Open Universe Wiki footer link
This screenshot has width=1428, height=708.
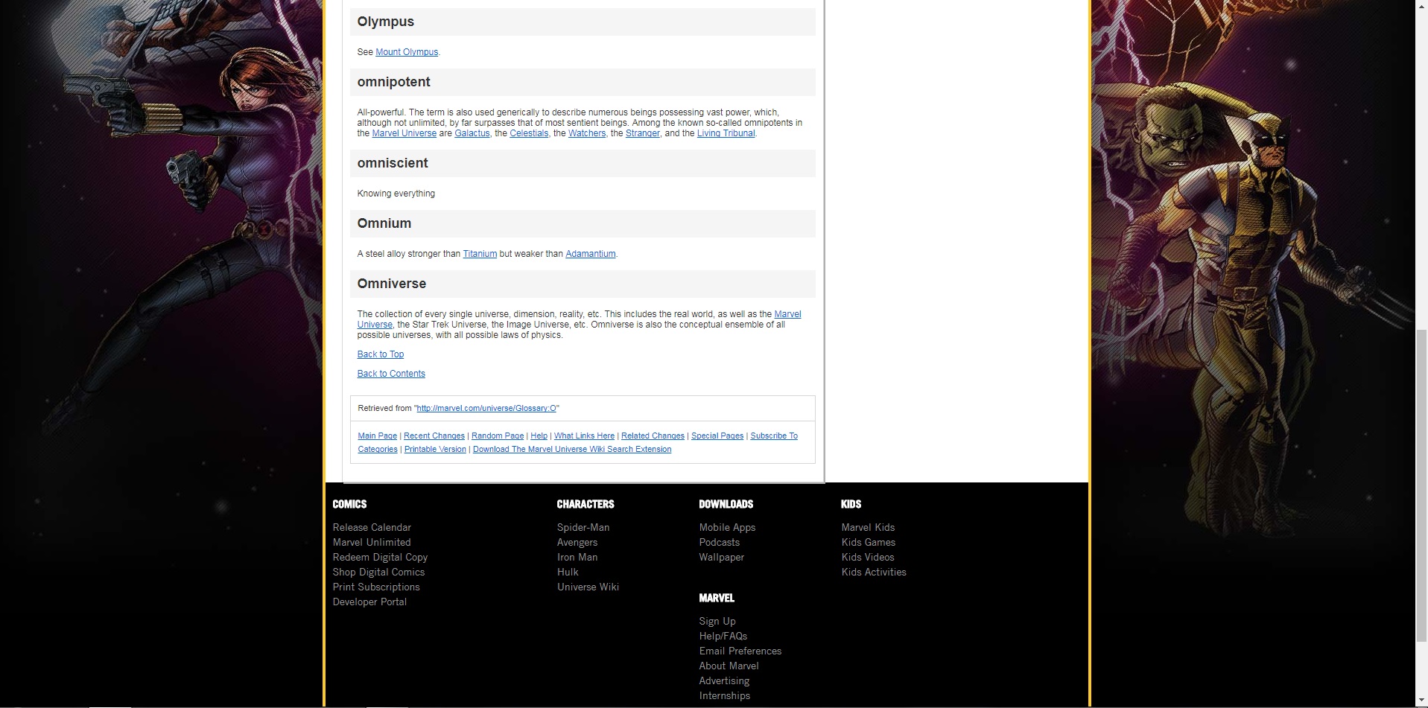point(588,587)
